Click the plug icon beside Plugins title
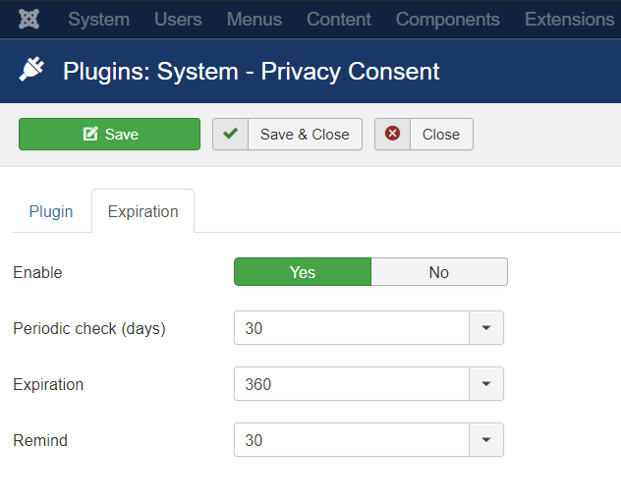Viewport: 621px width, 504px height. click(31, 71)
